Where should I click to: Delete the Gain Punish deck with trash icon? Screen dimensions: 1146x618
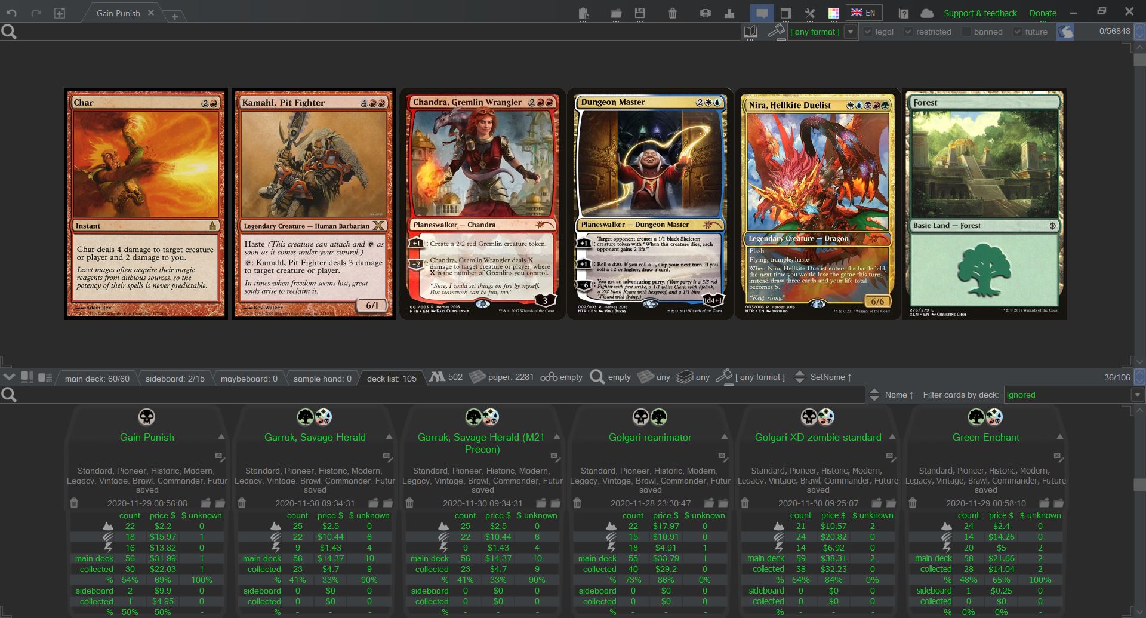74,503
